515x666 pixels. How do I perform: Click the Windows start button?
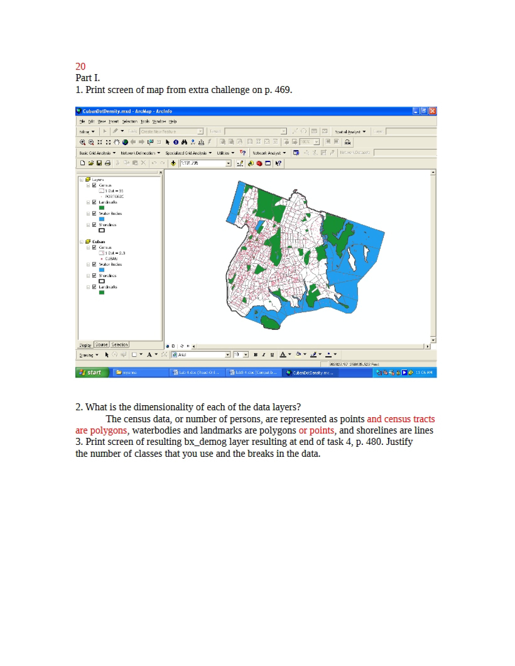point(92,373)
